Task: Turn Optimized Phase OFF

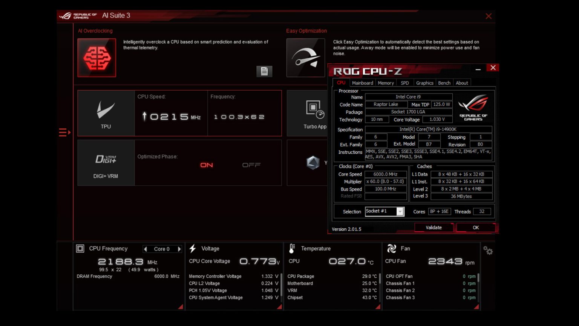Action: coord(251,165)
